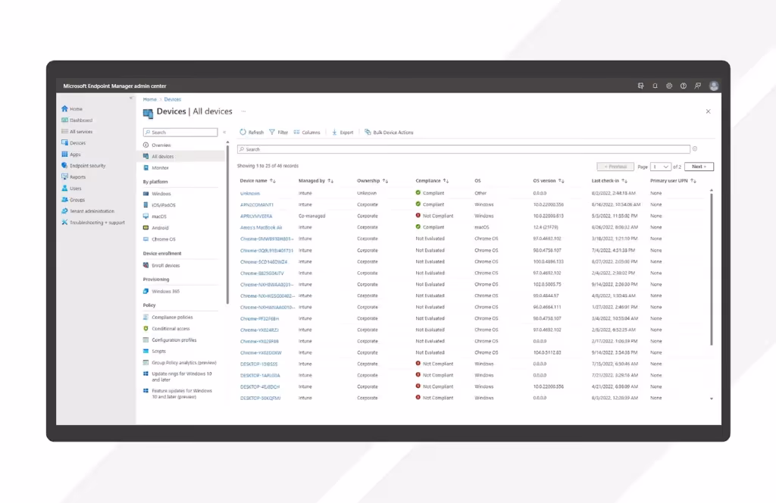Click the device list search field

tap(463, 149)
